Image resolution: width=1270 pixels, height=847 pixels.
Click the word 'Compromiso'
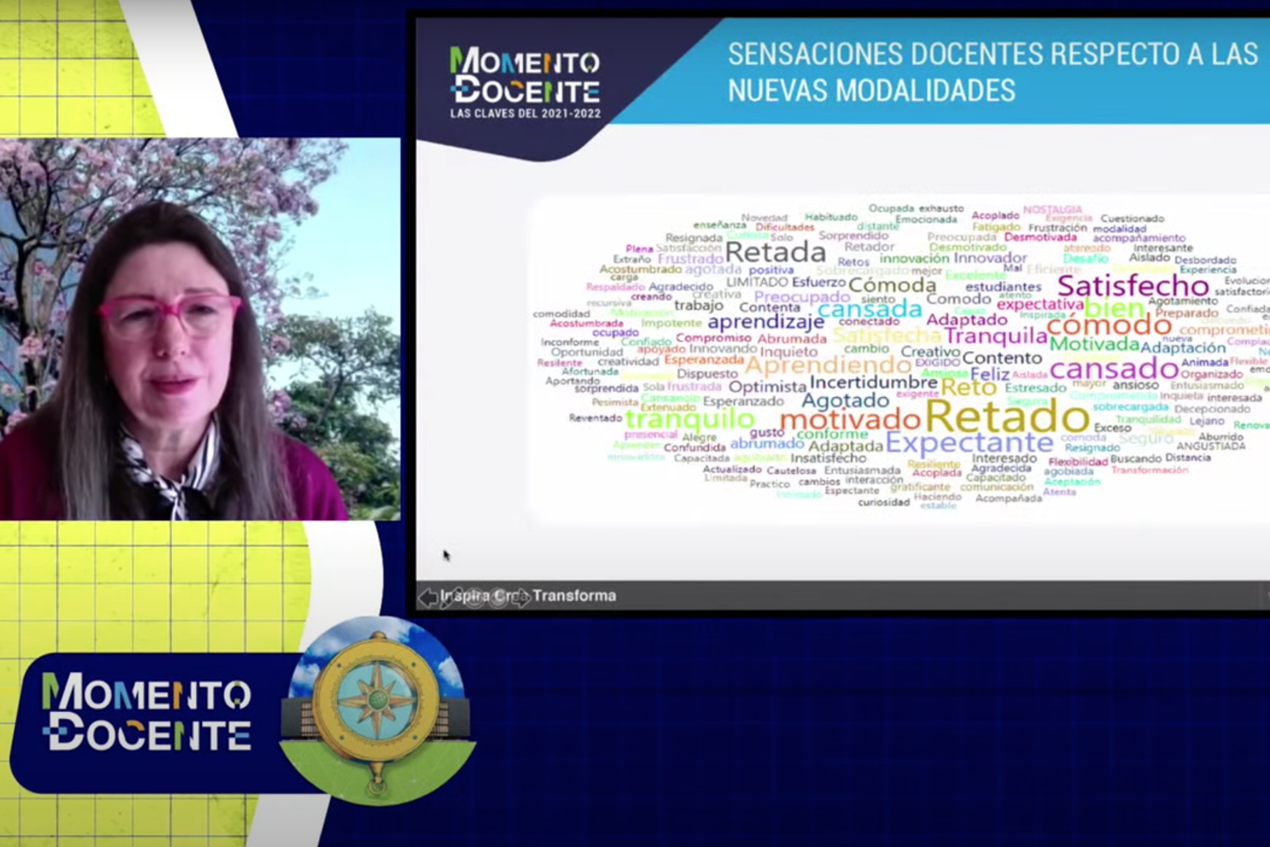pos(713,338)
